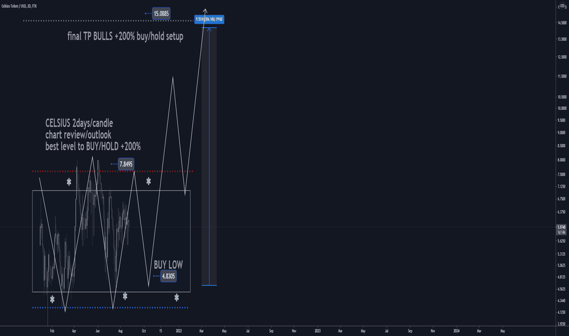Click the 14.5000 price axis label
Viewport: 569px width, 336px height.
pyautogui.click(x=562, y=23)
